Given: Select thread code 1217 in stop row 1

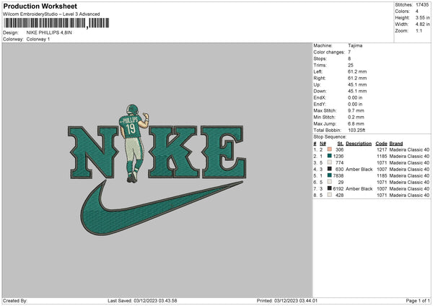Looking at the screenshot, I should (382, 149).
